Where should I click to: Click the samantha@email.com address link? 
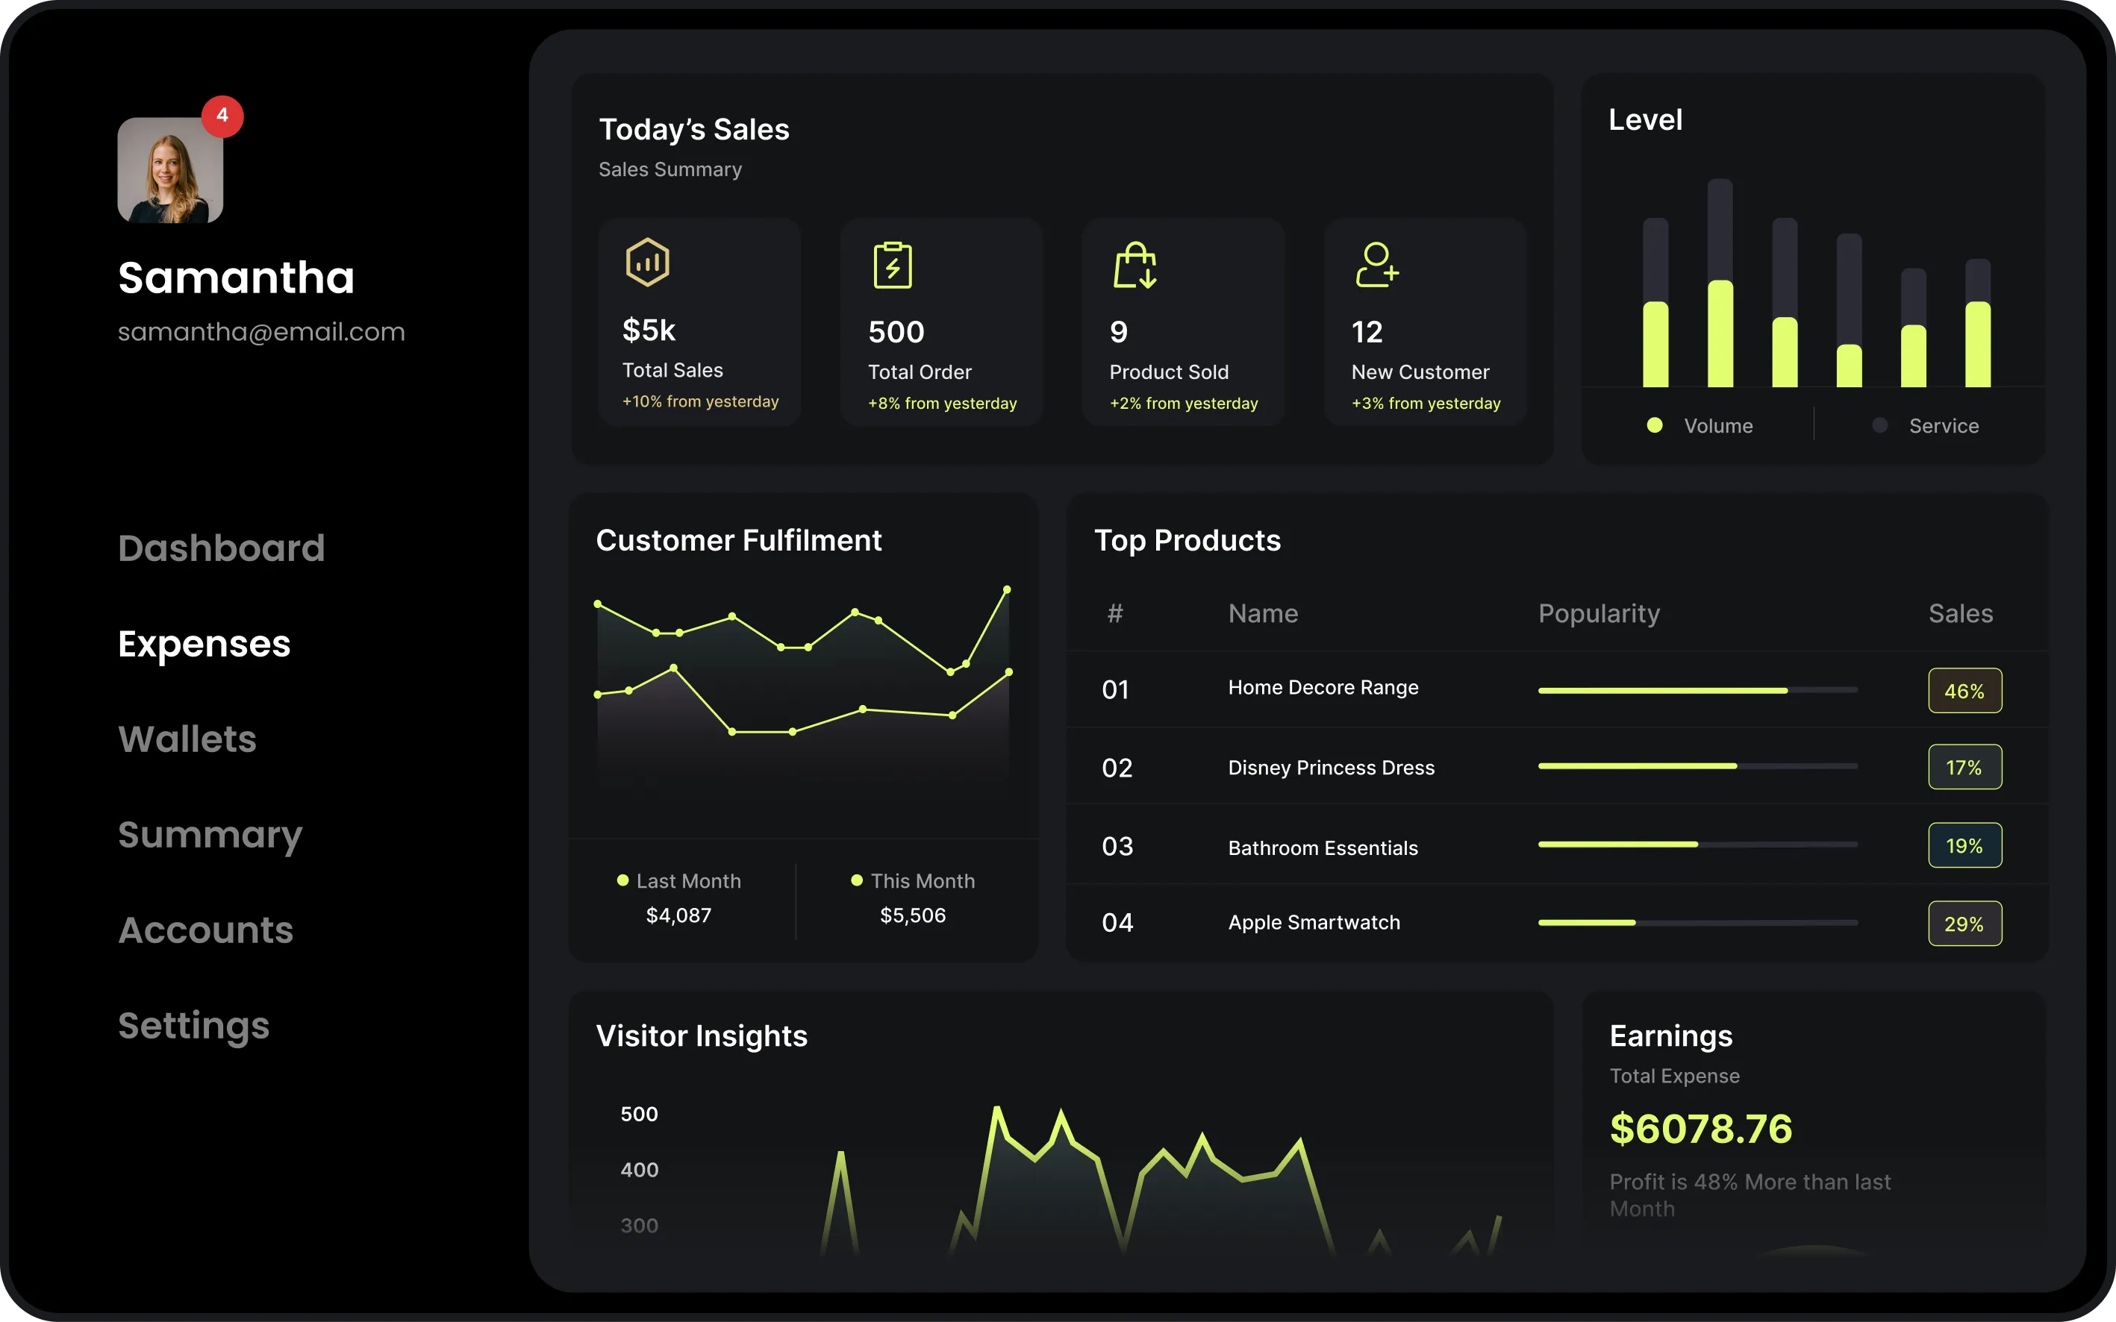click(260, 332)
